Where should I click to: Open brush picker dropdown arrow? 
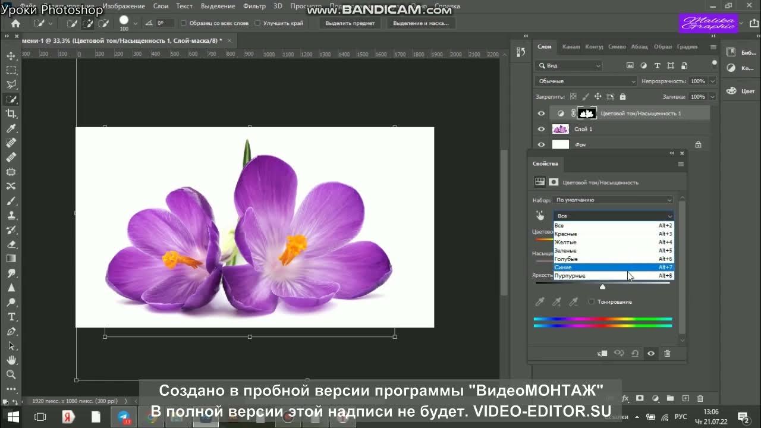(136, 23)
